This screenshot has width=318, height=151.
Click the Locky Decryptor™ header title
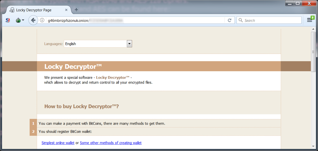pos(73,66)
